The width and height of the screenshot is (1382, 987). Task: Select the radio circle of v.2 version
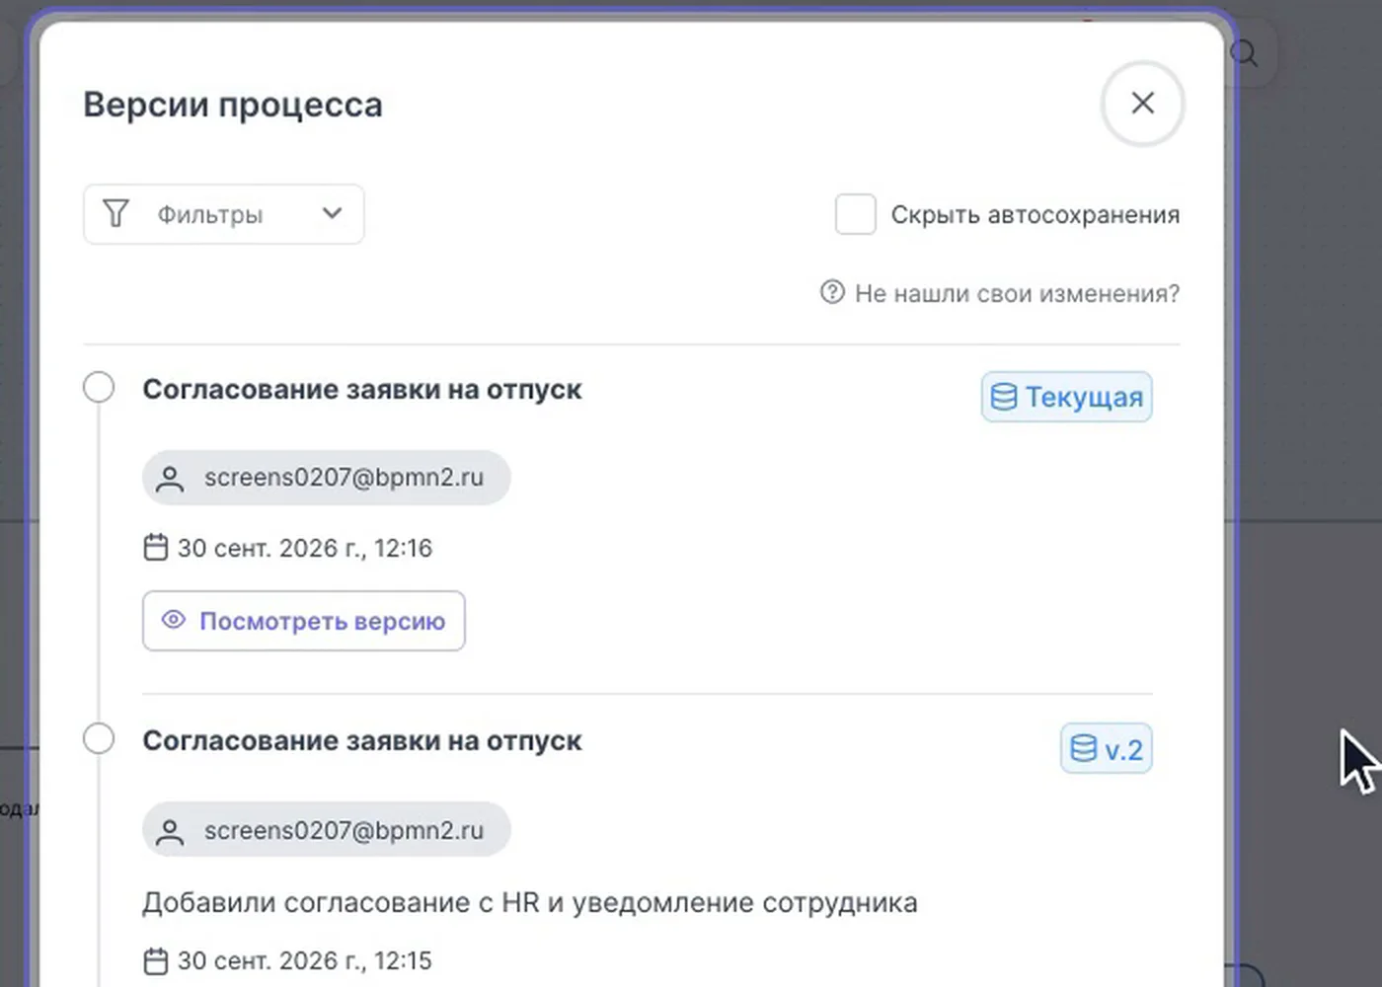(x=99, y=738)
